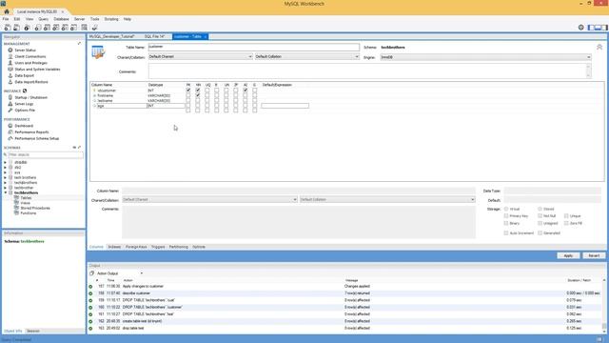The height and width of the screenshot is (343, 609).
Task: Click the Apply button
Action: pos(568,256)
